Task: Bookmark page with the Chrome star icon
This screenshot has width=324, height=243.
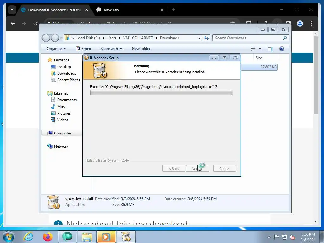Action: point(233,23)
